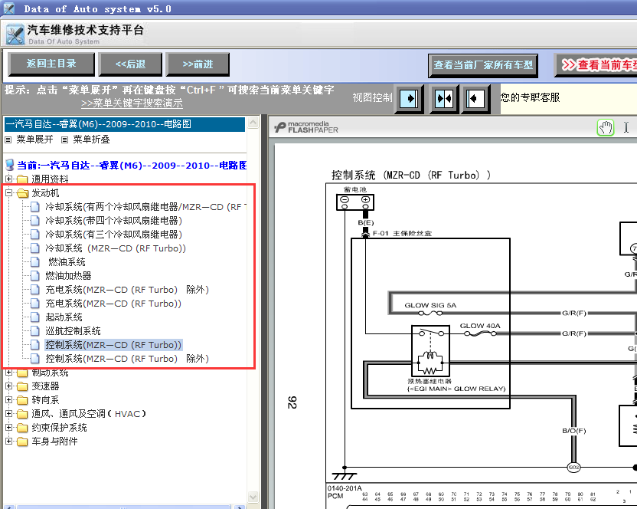Open 充电系统(MZR-CD (RF Turbo)) item

pyautogui.click(x=113, y=304)
